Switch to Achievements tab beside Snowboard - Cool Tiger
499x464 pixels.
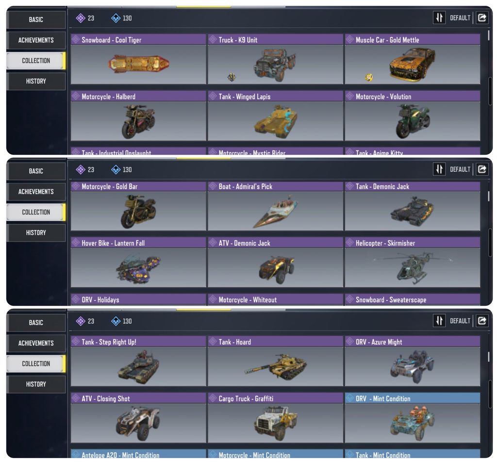coord(36,40)
